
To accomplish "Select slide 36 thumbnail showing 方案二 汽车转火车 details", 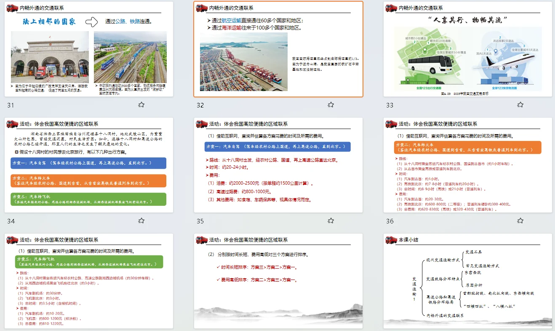I will click(468, 165).
